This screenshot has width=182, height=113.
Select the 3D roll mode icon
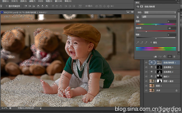[x=100, y=6]
